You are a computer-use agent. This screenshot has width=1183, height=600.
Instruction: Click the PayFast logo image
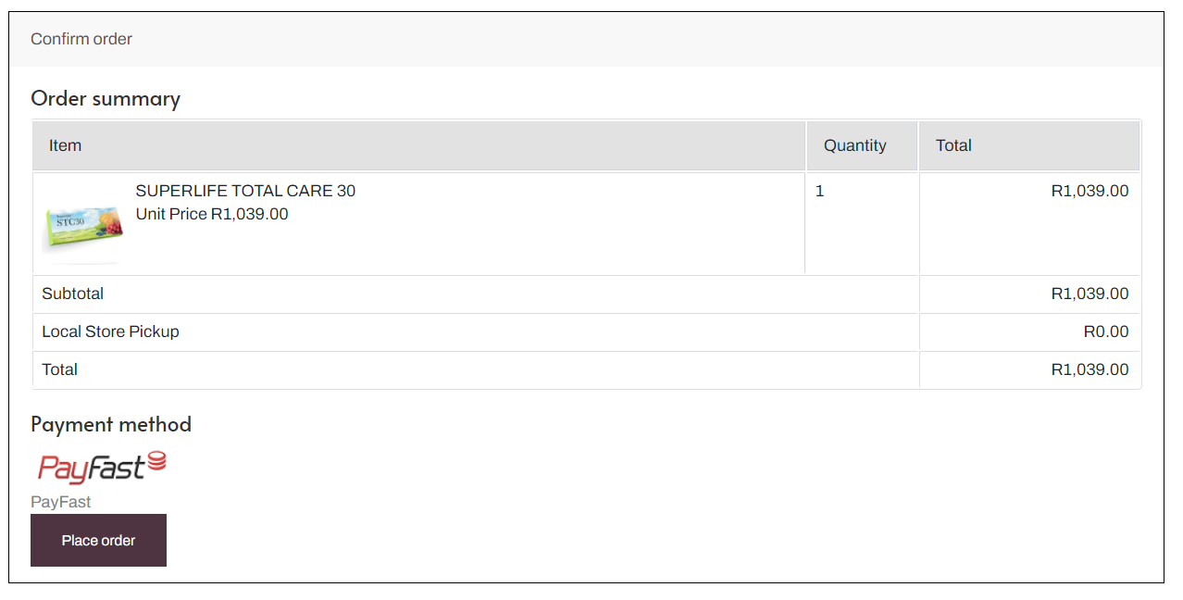(102, 468)
